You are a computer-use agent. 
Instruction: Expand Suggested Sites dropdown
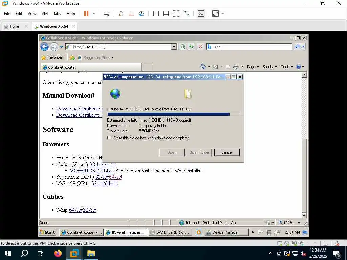click(113, 58)
